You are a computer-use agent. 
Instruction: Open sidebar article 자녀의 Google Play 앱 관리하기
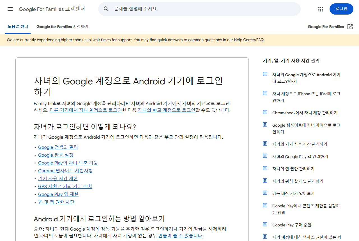pos(300,156)
